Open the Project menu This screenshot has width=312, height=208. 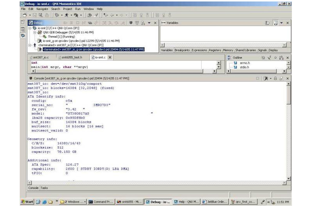68,9
